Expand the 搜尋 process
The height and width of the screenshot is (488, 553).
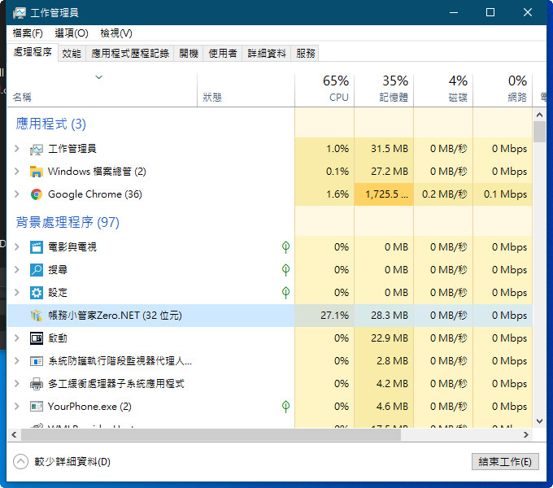[16, 270]
